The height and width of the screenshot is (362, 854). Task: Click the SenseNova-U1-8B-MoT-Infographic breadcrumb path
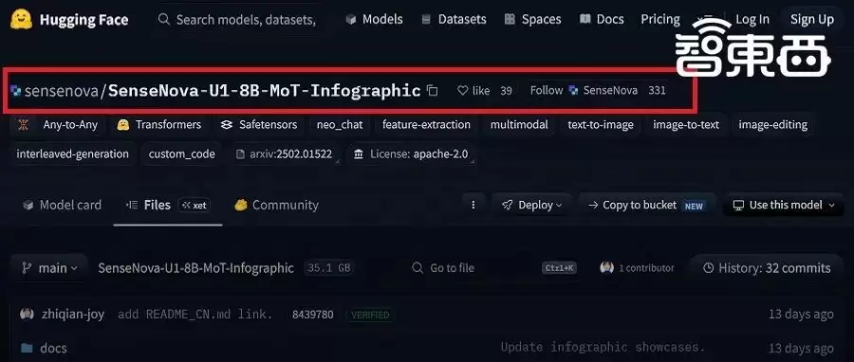click(196, 268)
